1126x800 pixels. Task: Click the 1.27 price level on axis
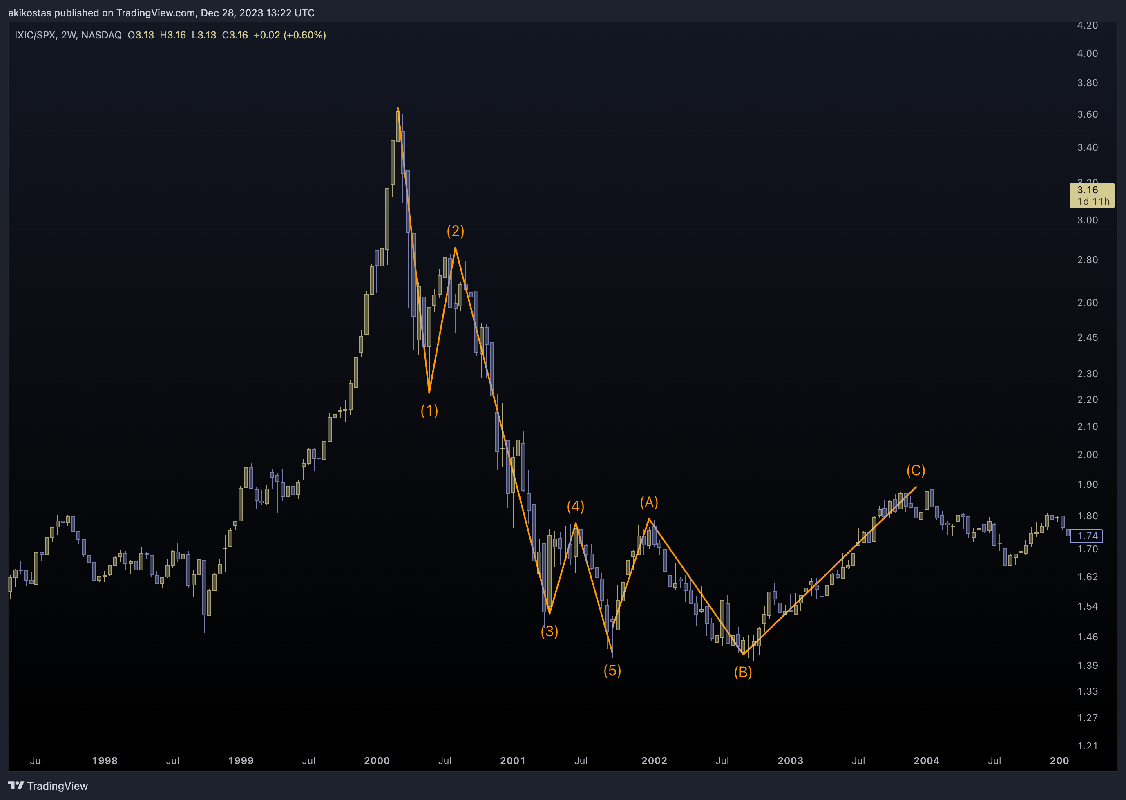1088,718
